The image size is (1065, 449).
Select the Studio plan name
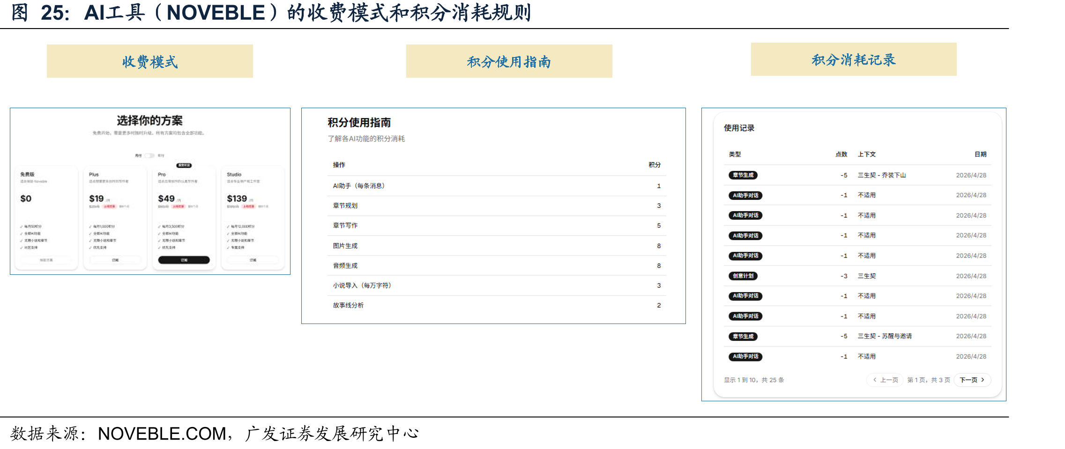(234, 174)
